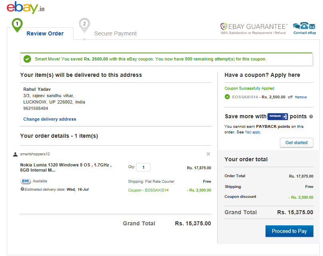Click the Order Total row label in the sidebar
This screenshot has width=323, height=256.
point(235,176)
